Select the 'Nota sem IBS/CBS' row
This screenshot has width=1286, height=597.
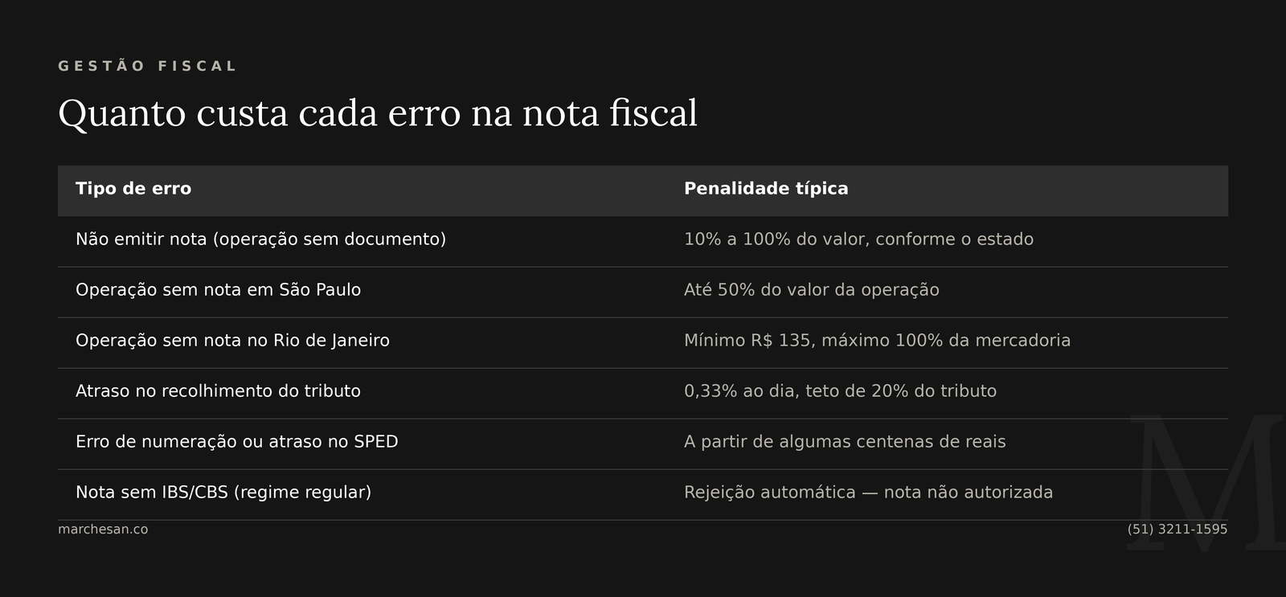643,494
